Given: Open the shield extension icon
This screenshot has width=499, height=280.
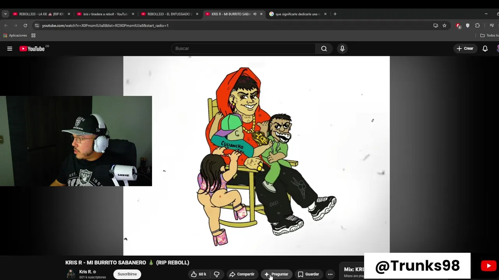Looking at the screenshot, I should pos(468,26).
